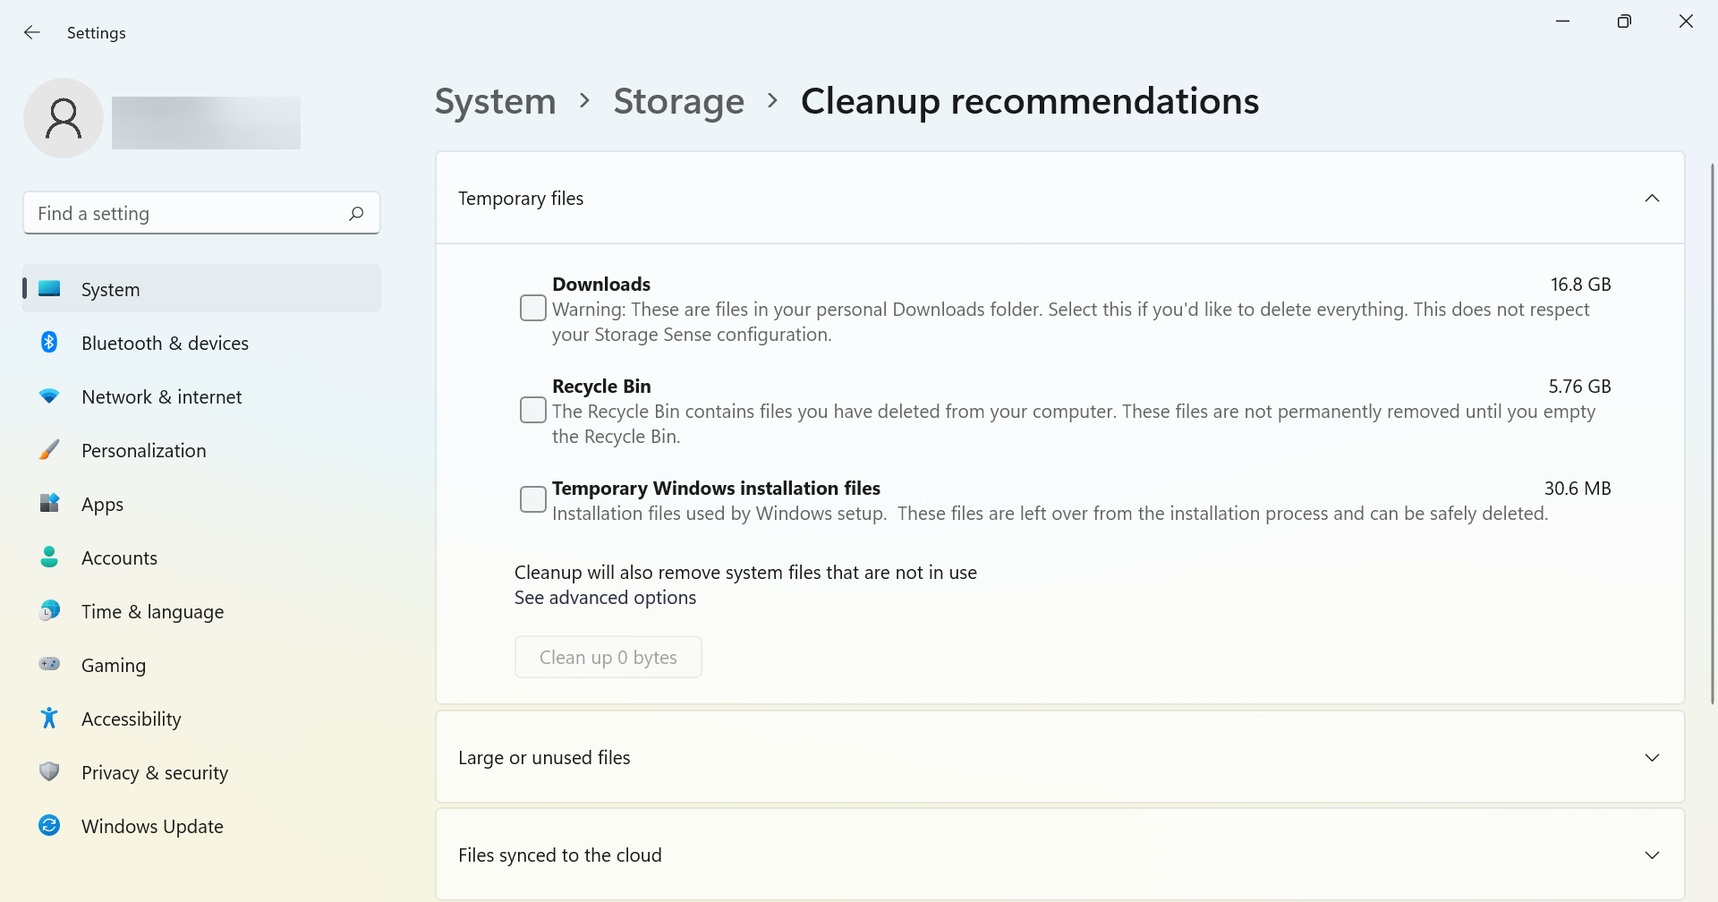The width and height of the screenshot is (1718, 902).
Task: Click the back arrow icon
Action: (32, 32)
